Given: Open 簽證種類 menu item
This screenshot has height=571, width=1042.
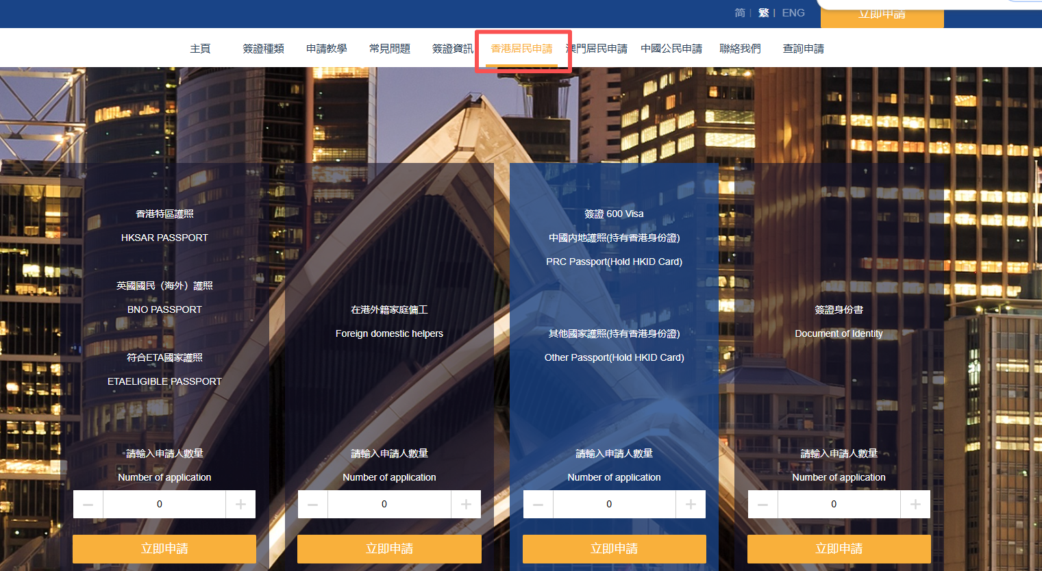Looking at the screenshot, I should point(263,49).
